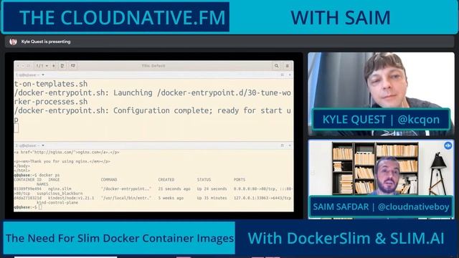Click 'Kyle Quest is presenting' label
The image size is (459, 258).
tap(46, 42)
